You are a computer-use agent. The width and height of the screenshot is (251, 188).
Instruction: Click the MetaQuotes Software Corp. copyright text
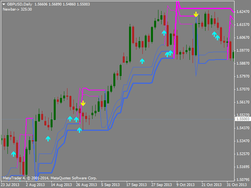click(x=74, y=178)
